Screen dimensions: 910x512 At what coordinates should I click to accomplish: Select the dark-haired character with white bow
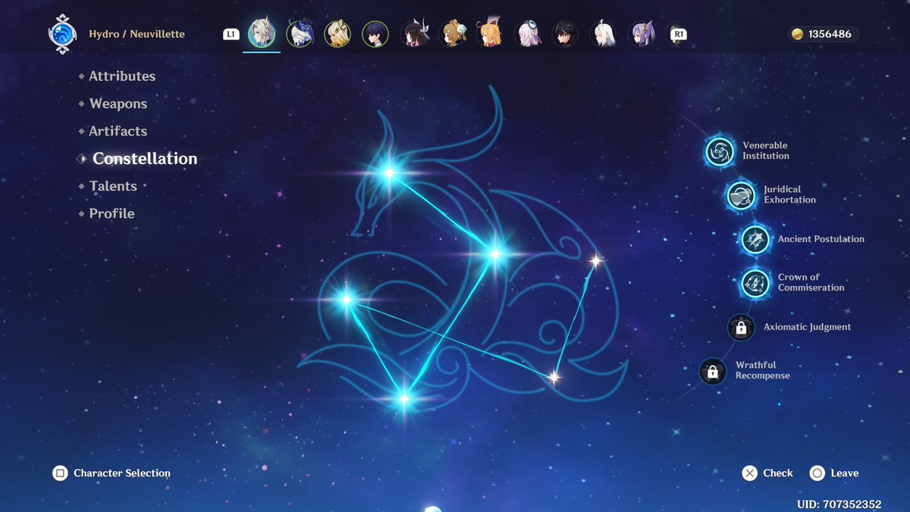414,33
